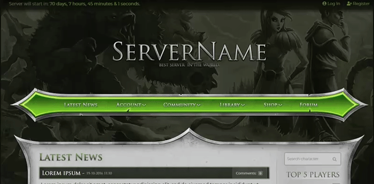The width and height of the screenshot is (374, 184).
Task: Click the Top 5 Players heading
Action: click(x=313, y=175)
